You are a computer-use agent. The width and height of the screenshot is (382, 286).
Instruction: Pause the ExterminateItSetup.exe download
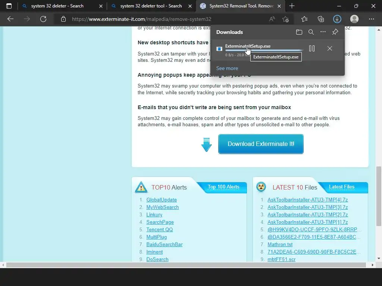(312, 48)
